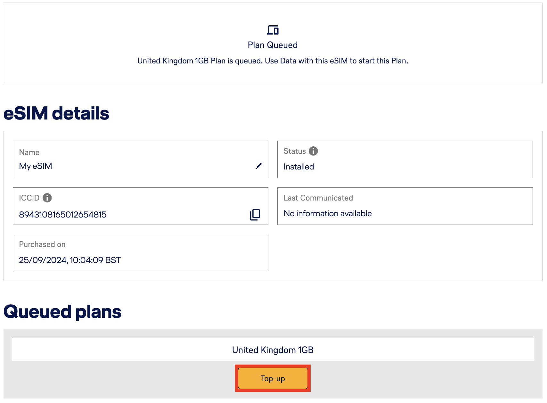The image size is (547, 403).
Task: Click the devices icon above Plan Queued
Action: tap(273, 30)
